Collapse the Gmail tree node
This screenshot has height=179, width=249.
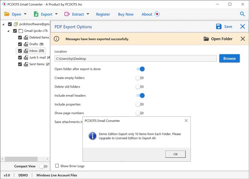coord(8,31)
